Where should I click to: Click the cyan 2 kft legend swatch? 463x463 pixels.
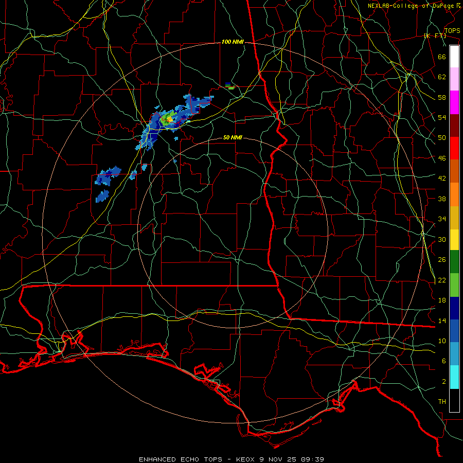click(x=454, y=377)
